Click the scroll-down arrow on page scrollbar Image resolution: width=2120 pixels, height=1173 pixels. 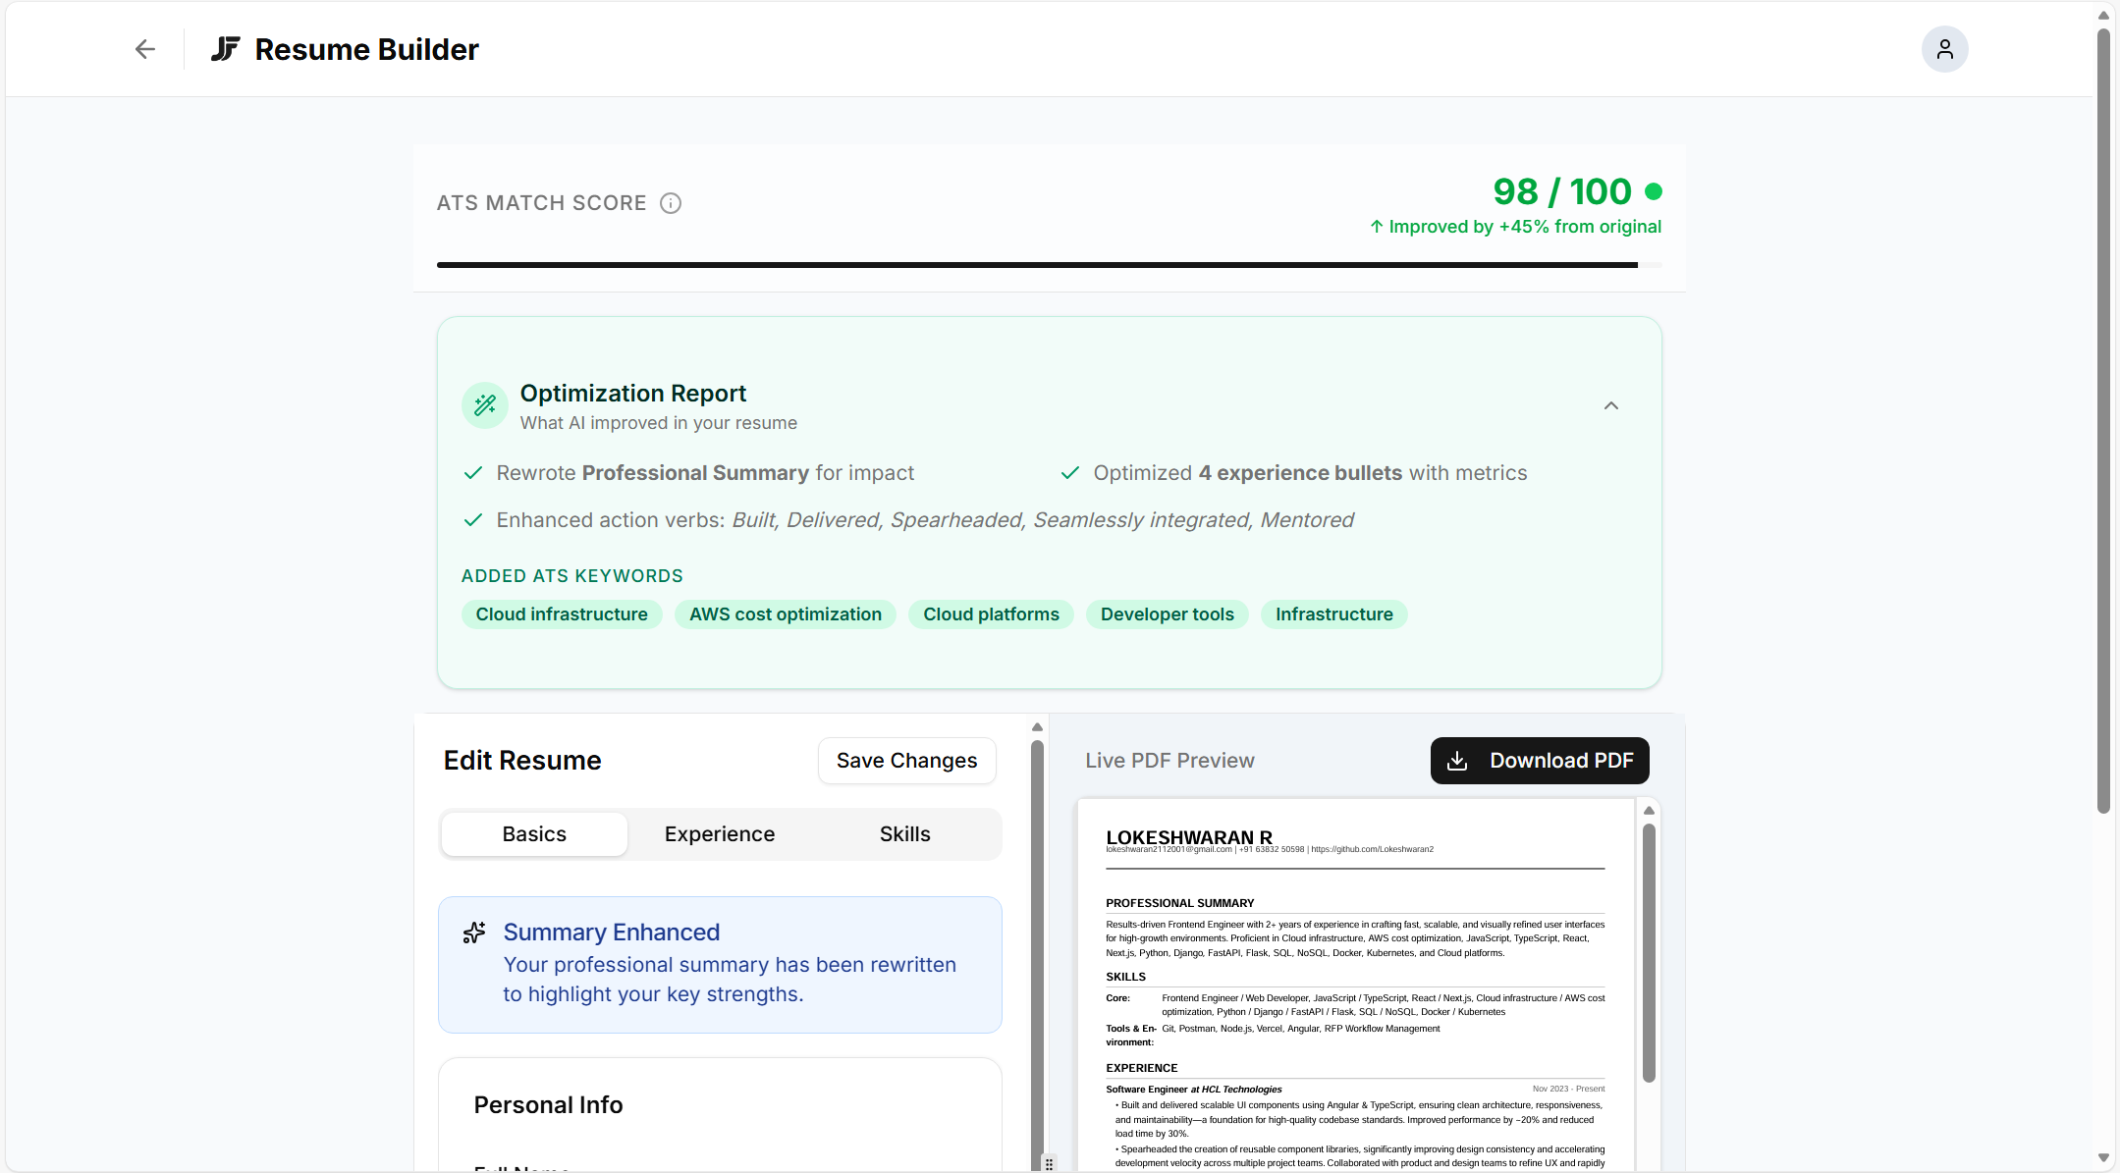2104,1157
